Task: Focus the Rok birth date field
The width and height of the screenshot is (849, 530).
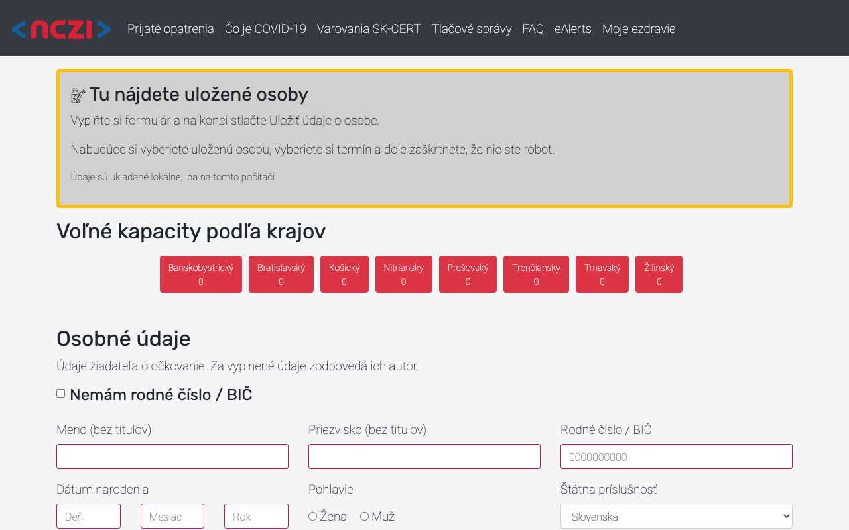Action: (256, 516)
